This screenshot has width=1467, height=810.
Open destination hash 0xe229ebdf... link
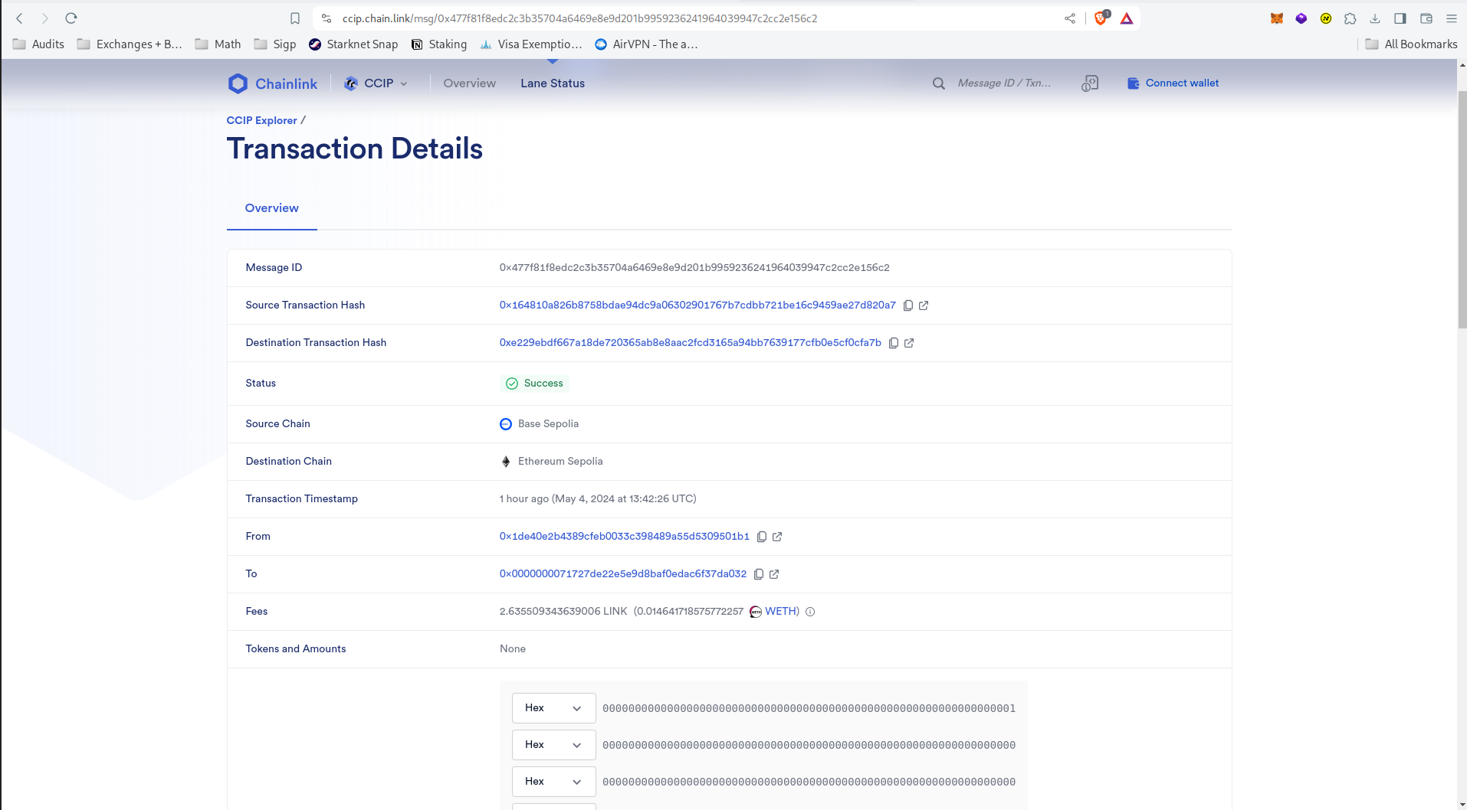point(691,343)
